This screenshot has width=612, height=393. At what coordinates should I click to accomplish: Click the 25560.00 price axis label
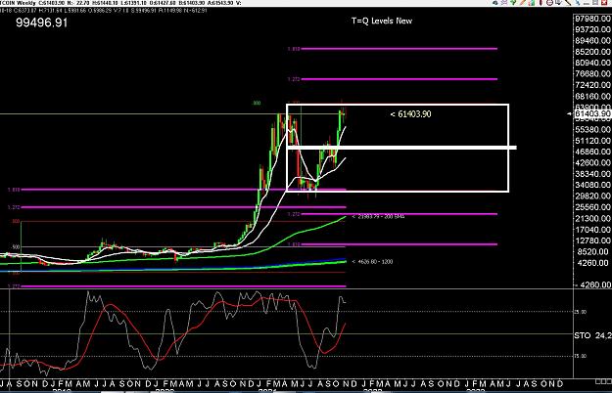click(x=592, y=207)
